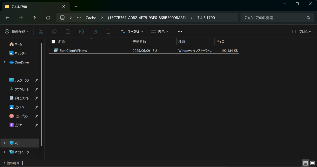Sort by 種類 column header
Viewport: 317px width, 167px height.
coord(196,42)
